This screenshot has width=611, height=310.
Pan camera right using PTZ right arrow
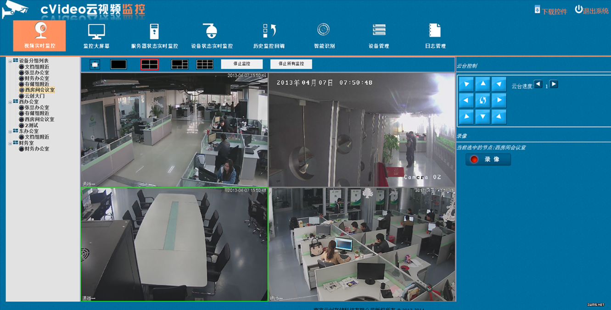coord(499,100)
